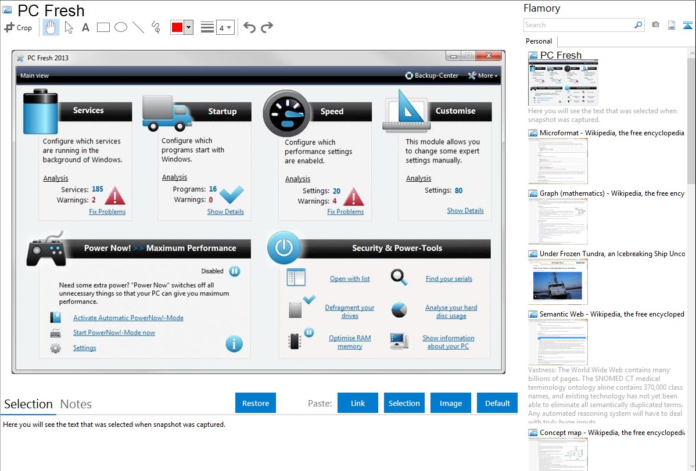Click the Open with list link
The image size is (696, 471).
tap(350, 279)
